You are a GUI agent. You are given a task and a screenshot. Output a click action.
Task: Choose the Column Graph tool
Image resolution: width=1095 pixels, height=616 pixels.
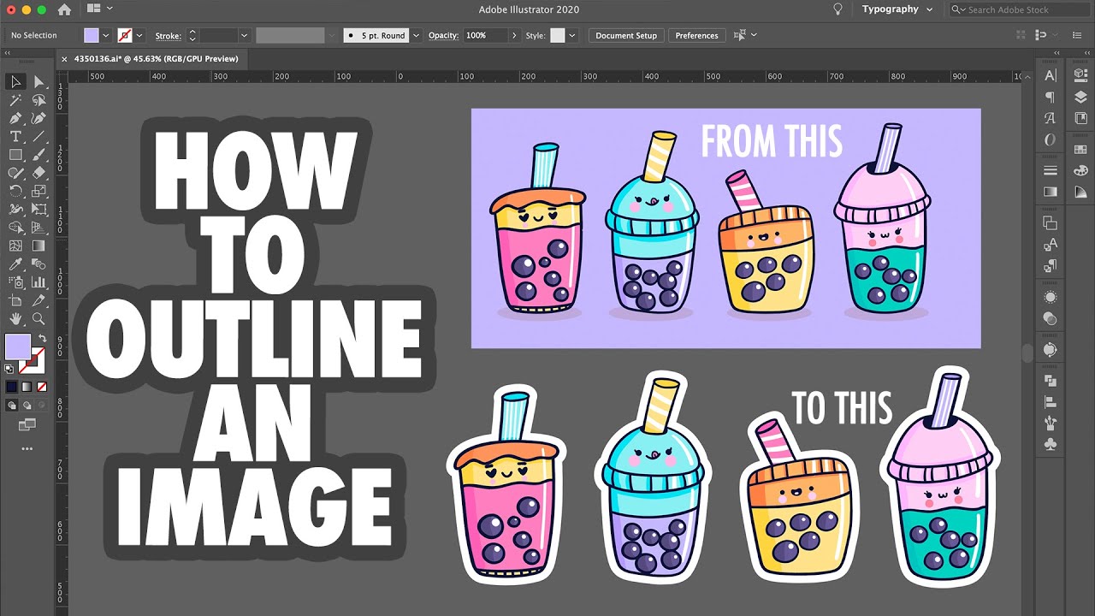[x=38, y=281]
